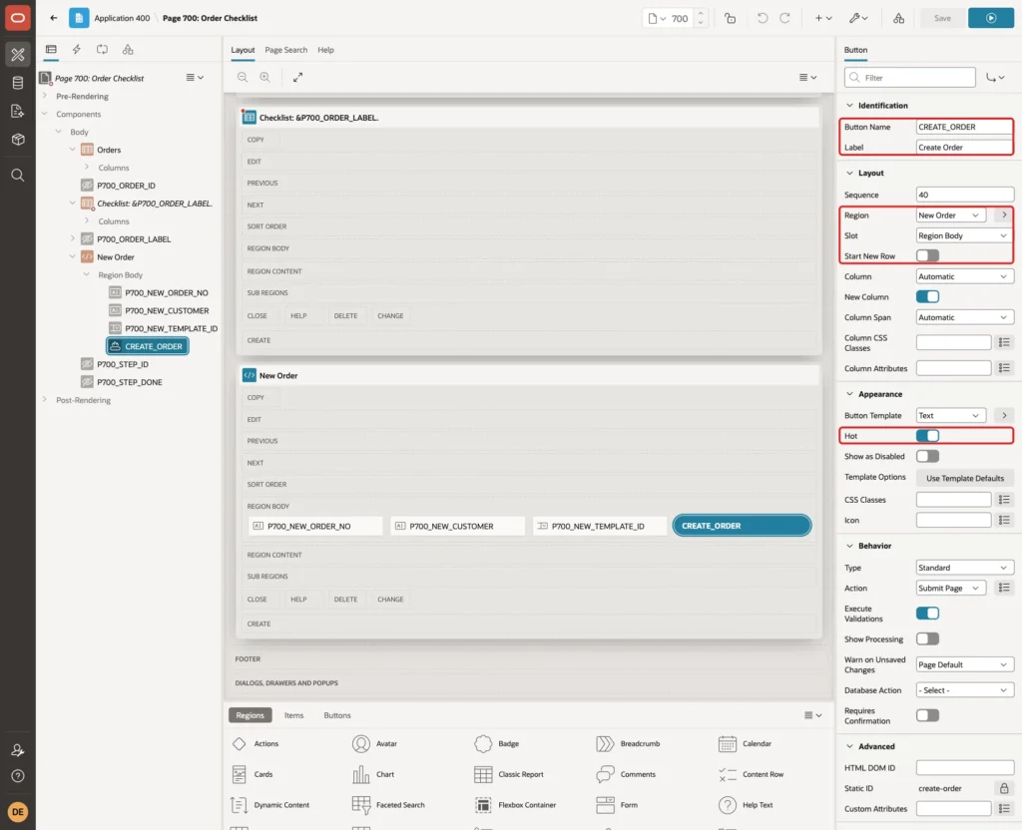Image resolution: width=1022 pixels, height=830 pixels.
Task: Switch gallery to Items tab
Action: pos(294,715)
